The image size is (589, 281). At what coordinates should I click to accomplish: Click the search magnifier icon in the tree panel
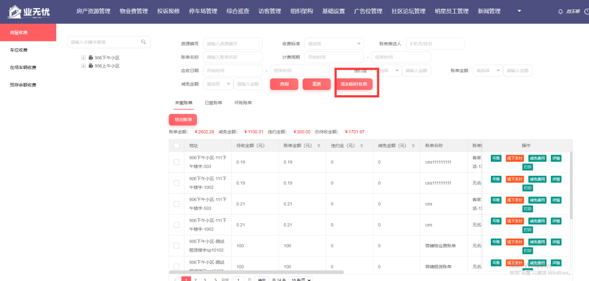(143, 42)
